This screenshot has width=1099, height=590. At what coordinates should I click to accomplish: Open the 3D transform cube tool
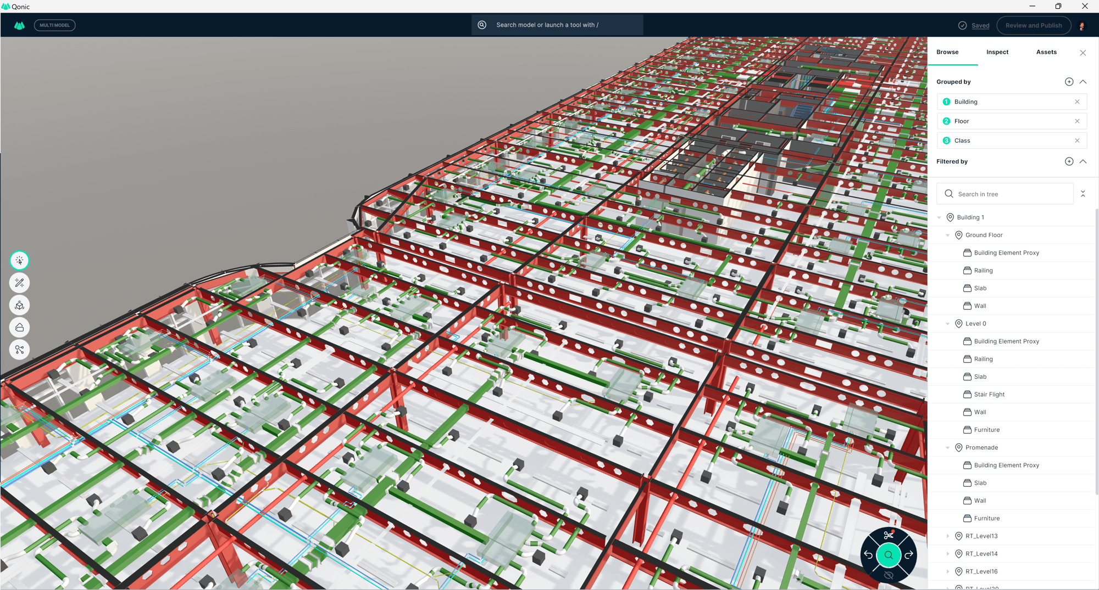(x=19, y=305)
